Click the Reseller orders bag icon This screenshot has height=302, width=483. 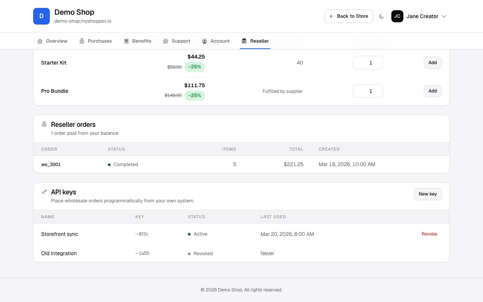[x=44, y=124]
